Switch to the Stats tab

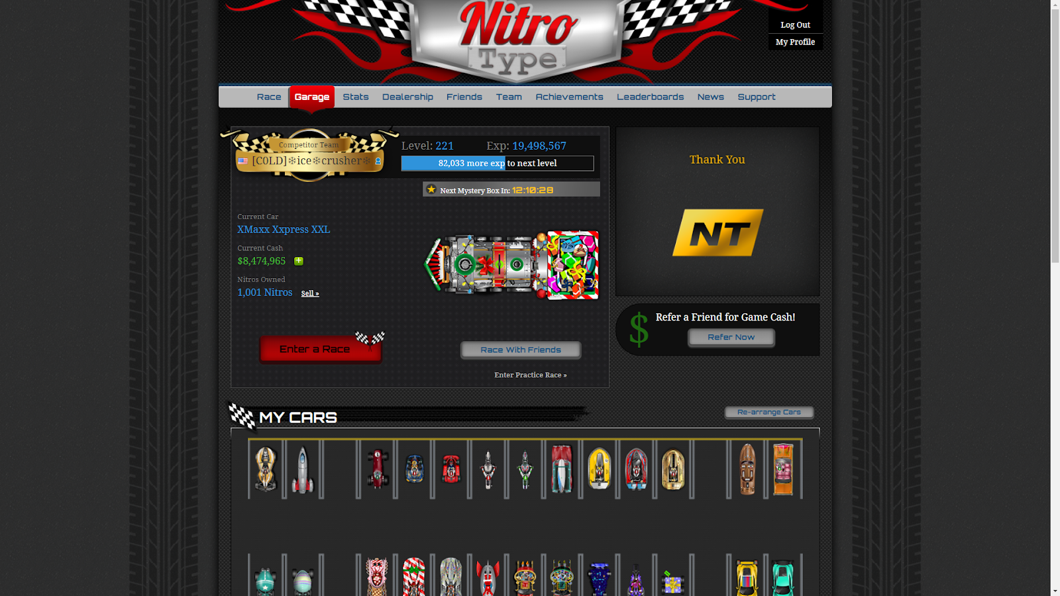pyautogui.click(x=356, y=97)
